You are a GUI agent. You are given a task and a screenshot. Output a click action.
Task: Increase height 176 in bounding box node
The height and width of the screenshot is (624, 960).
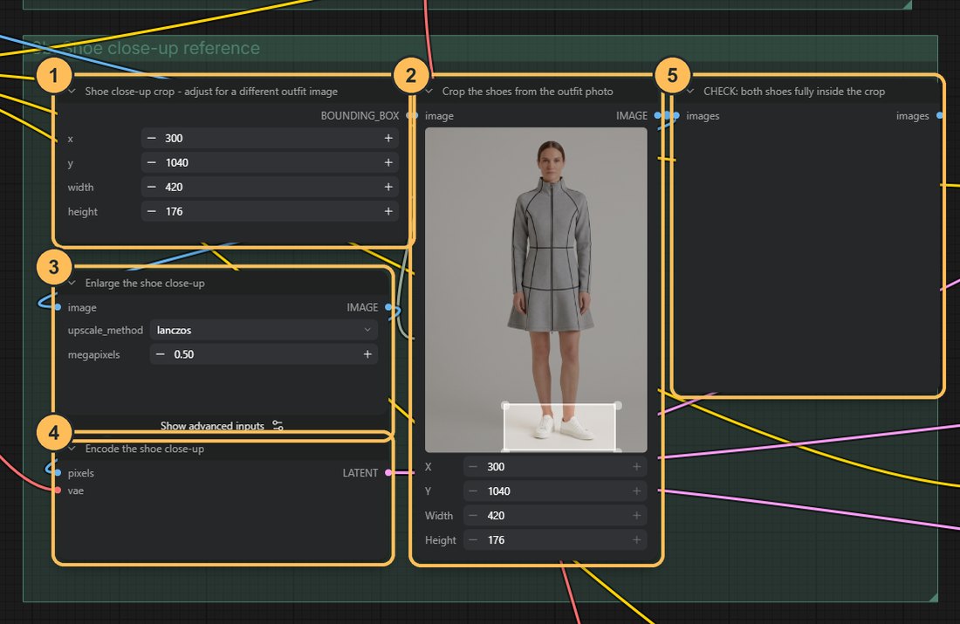coord(388,212)
